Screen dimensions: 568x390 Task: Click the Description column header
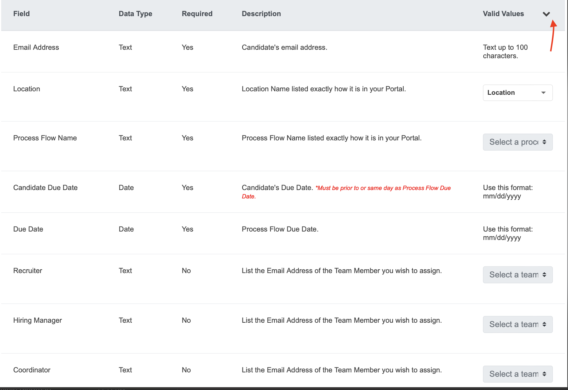[261, 14]
